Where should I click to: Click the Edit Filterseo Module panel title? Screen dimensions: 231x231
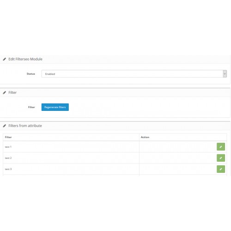pyautogui.click(x=25, y=59)
